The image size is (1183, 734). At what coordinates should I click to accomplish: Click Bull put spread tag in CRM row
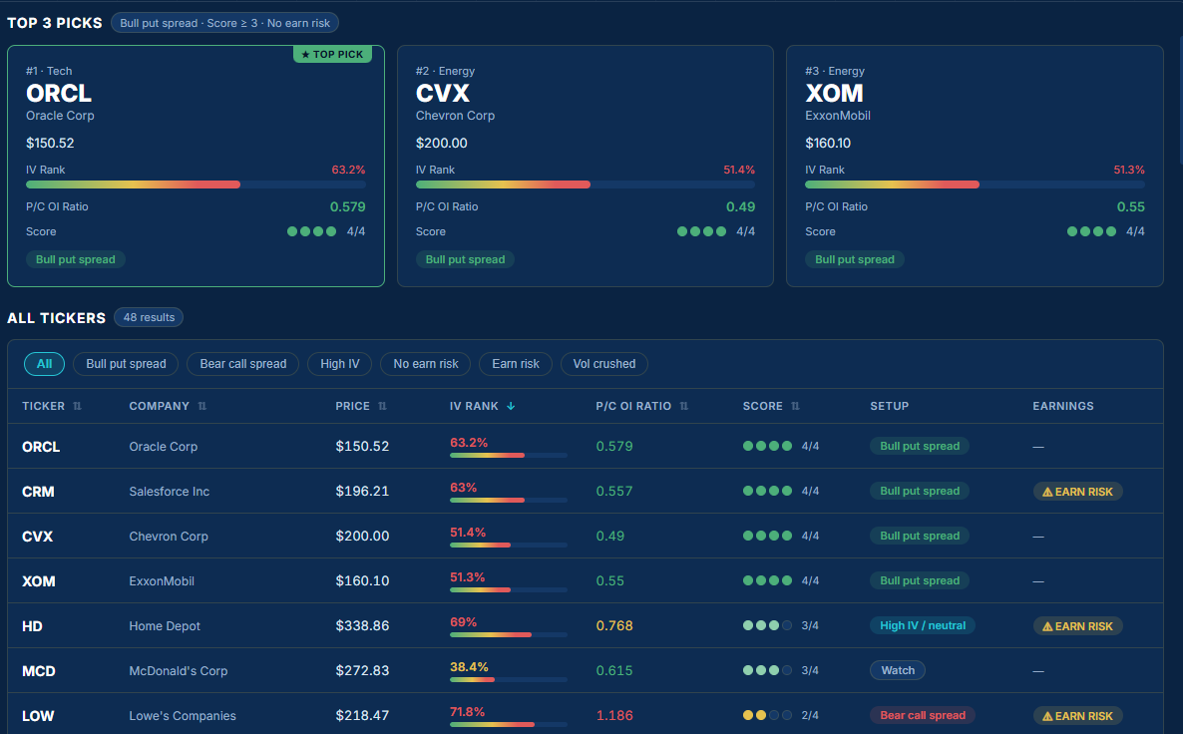click(920, 491)
